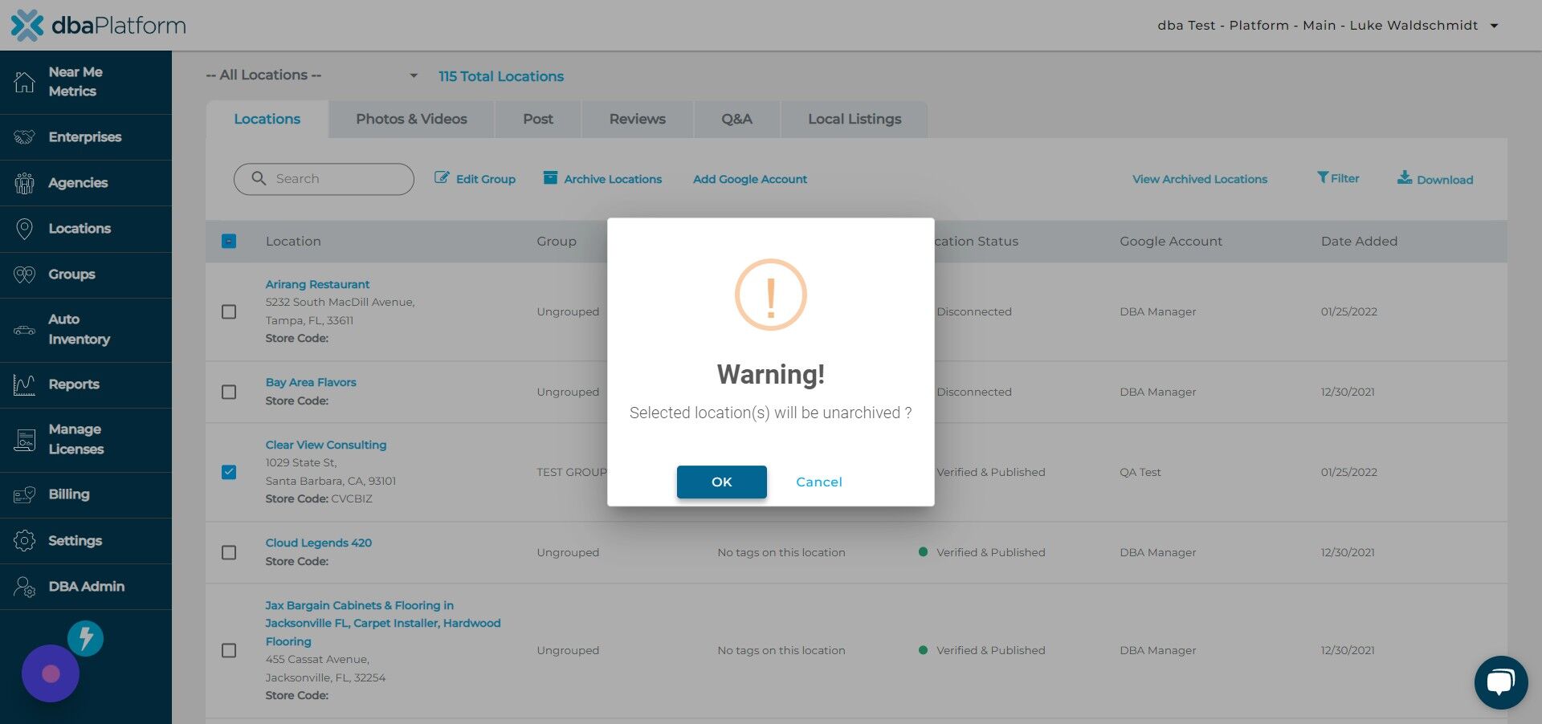Viewport: 1542px width, 724px height.
Task: Toggle the select-all checkbox in table header
Action: (x=229, y=241)
